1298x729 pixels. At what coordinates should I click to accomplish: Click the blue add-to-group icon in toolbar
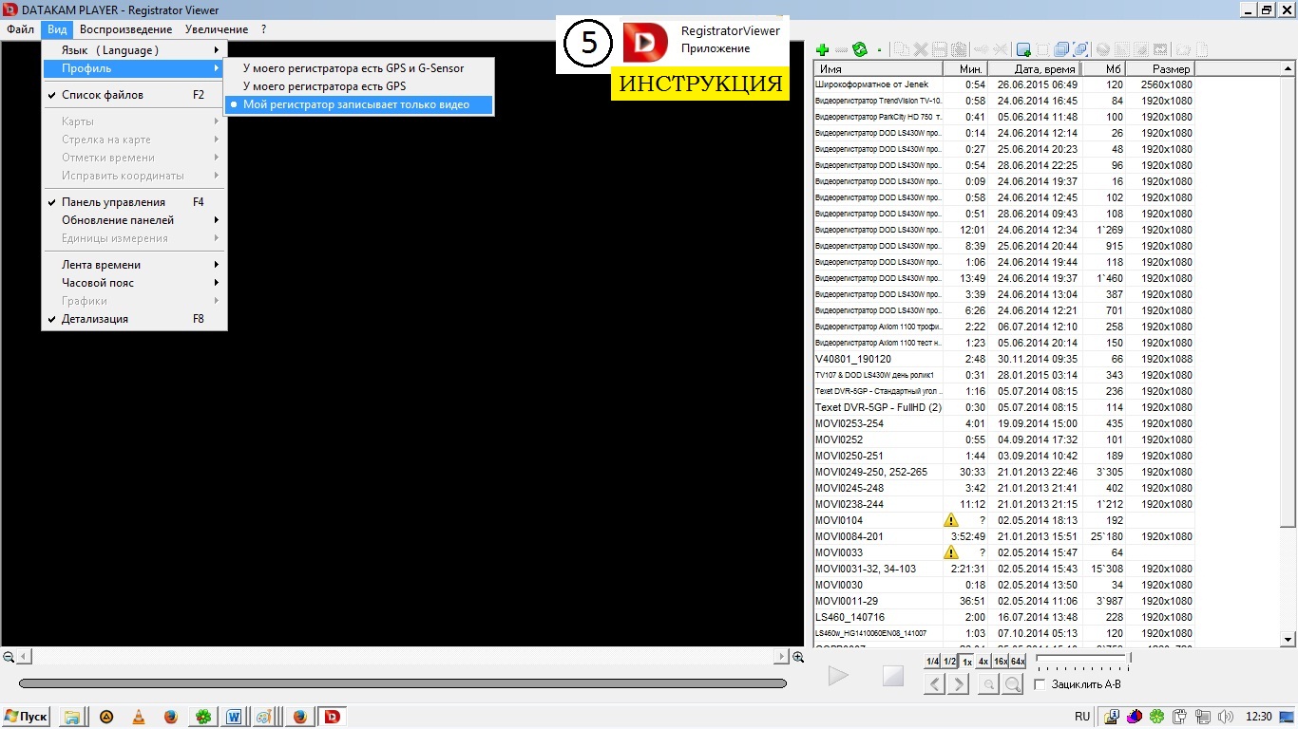pyautogui.click(x=1023, y=49)
